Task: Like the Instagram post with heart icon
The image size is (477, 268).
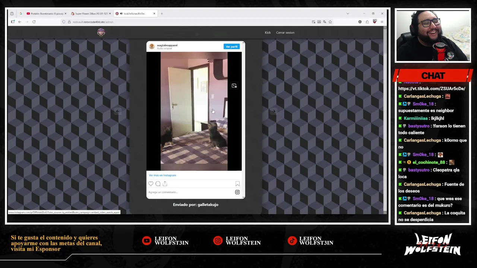Action: coord(151,184)
